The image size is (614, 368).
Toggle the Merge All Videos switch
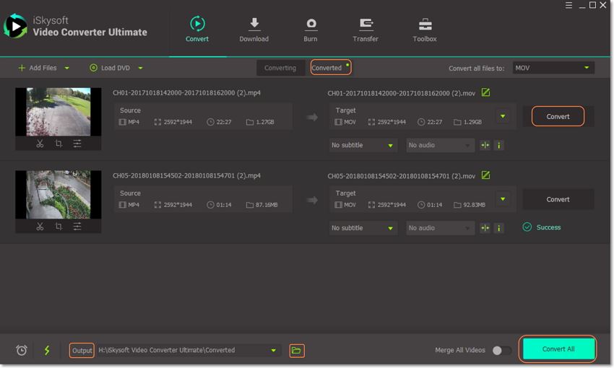501,351
